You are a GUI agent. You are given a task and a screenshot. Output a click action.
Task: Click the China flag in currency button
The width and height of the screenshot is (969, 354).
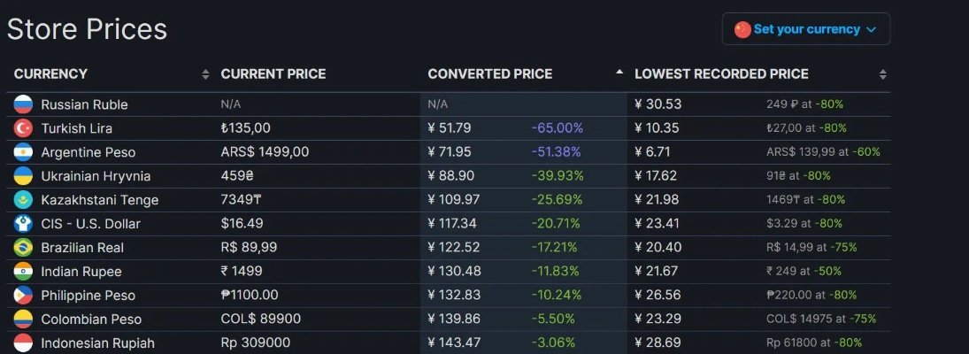pyautogui.click(x=742, y=29)
